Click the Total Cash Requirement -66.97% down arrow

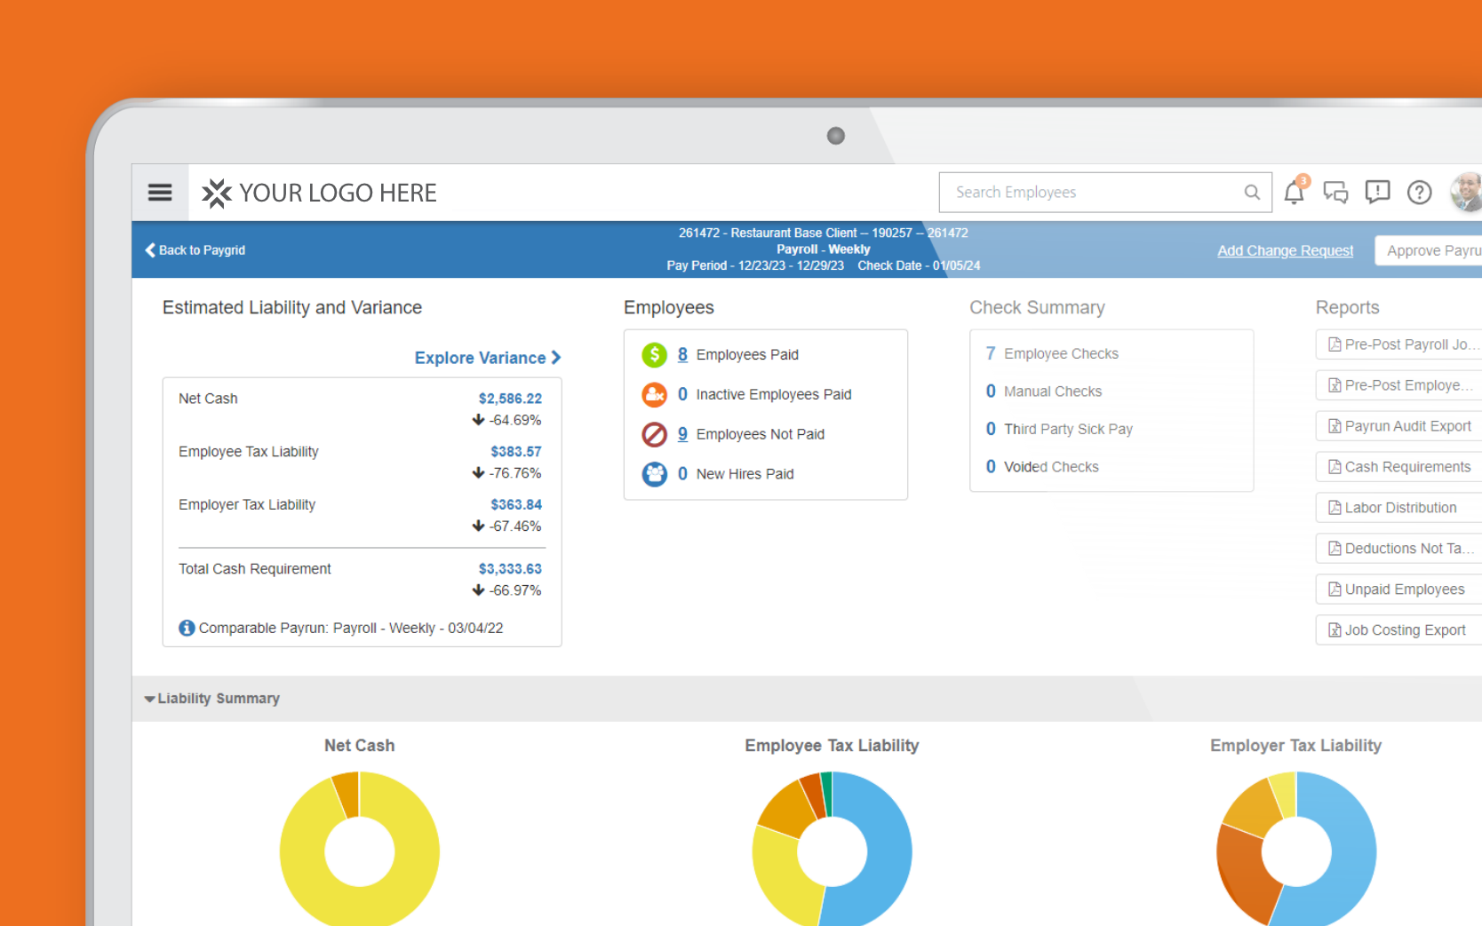pos(478,590)
